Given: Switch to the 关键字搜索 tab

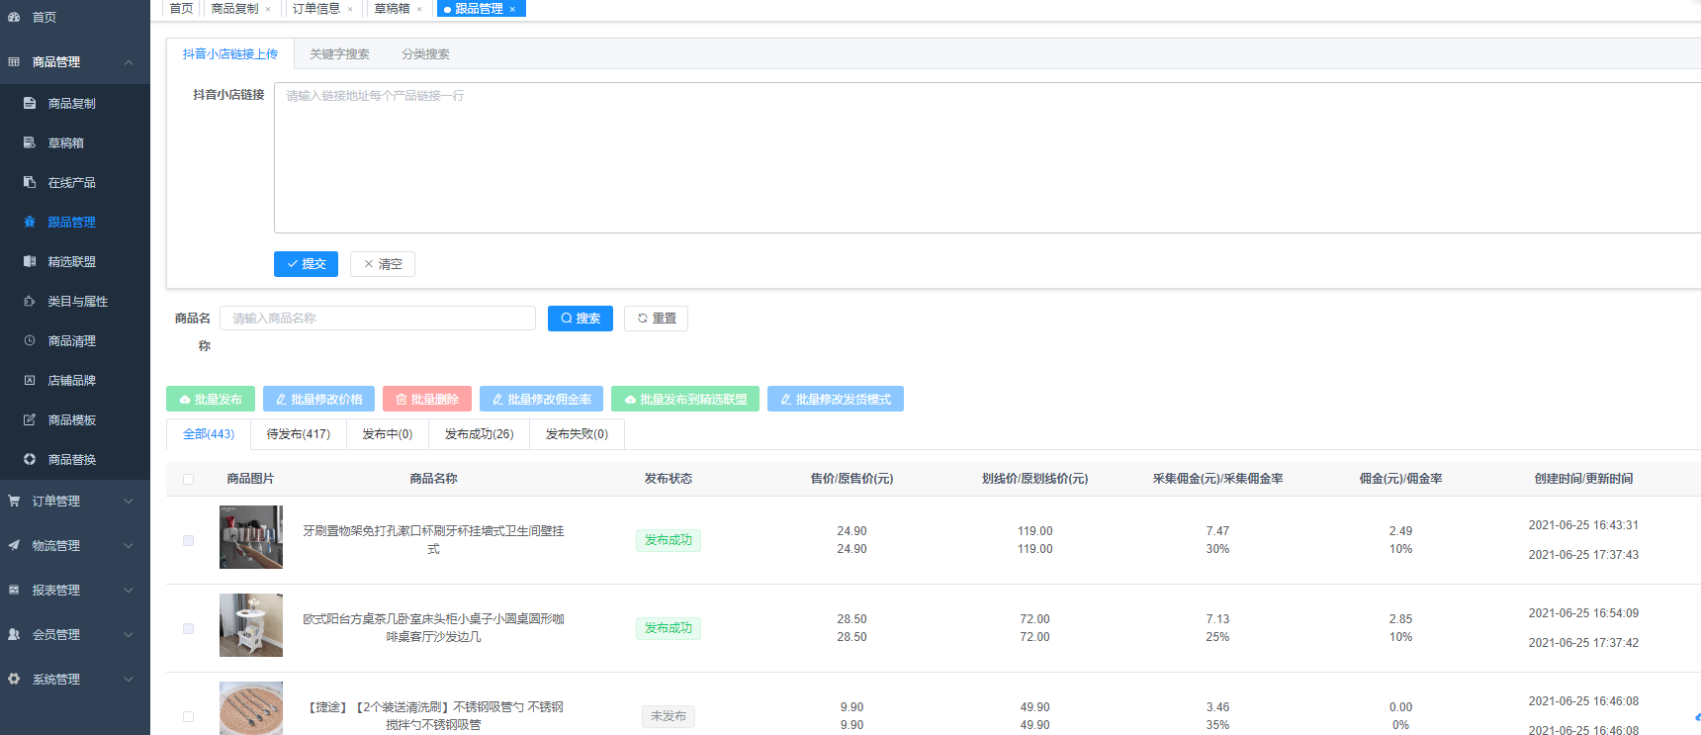Looking at the screenshot, I should tap(339, 54).
